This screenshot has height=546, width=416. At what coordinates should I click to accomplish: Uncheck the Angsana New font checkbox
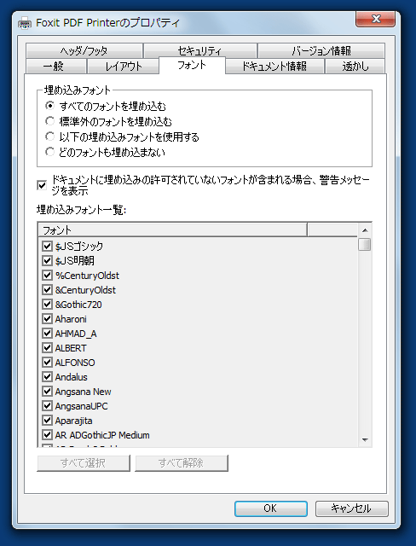[47, 391]
